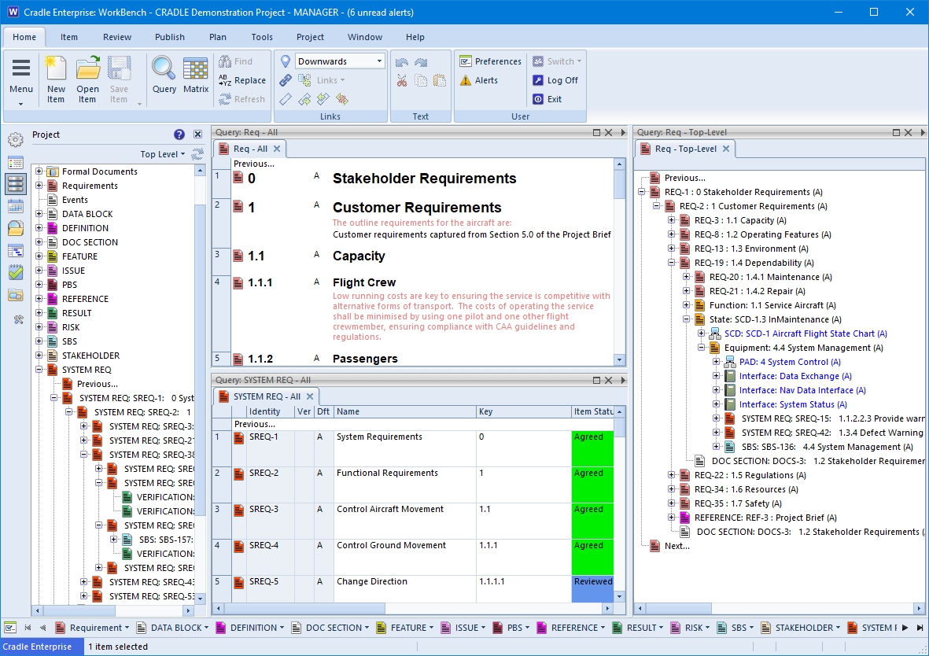
Task: Select the SREQ-4 Control Ground Movement row
Action: click(414, 557)
